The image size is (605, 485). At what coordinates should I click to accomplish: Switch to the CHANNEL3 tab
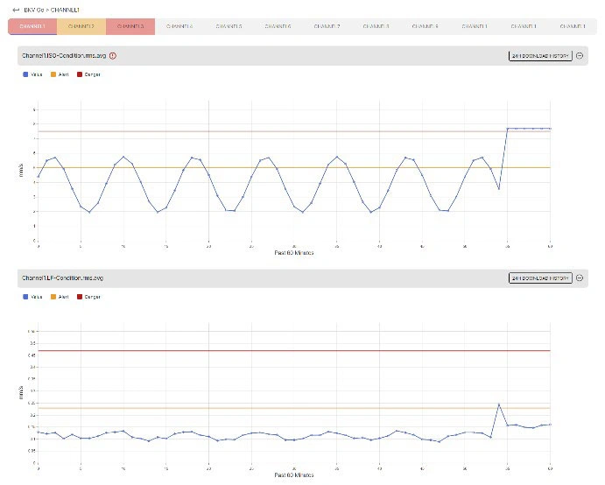[x=130, y=26]
